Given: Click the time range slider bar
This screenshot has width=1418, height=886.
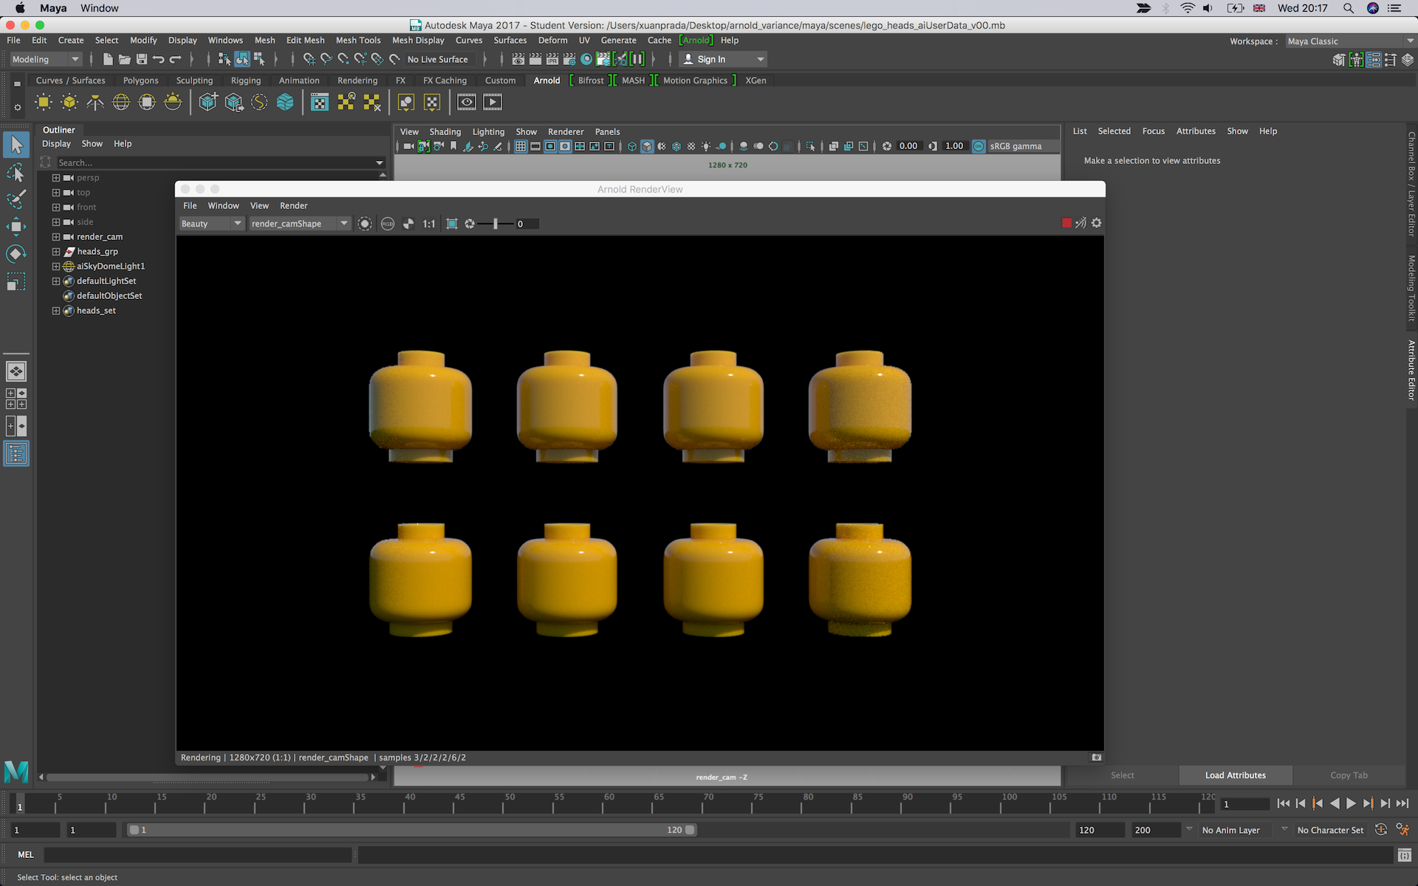Looking at the screenshot, I should (x=412, y=830).
